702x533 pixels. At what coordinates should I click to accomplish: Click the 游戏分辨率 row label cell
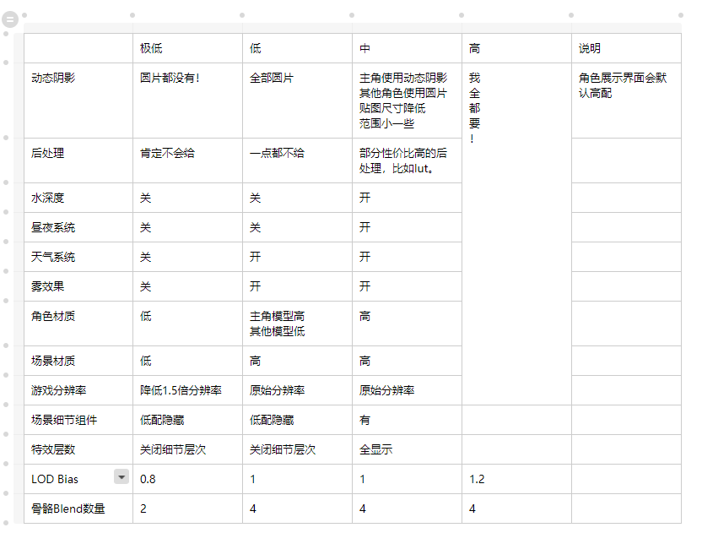[x=78, y=390]
